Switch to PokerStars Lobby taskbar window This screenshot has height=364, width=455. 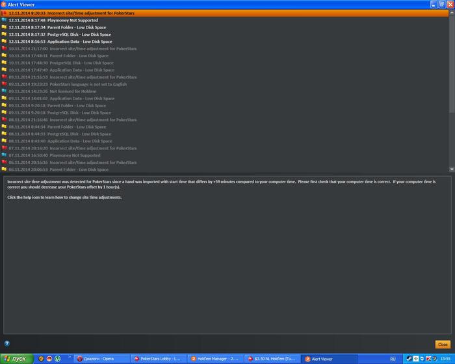(x=158, y=359)
